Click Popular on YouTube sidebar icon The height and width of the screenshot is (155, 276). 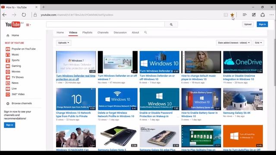(x=8, y=49)
